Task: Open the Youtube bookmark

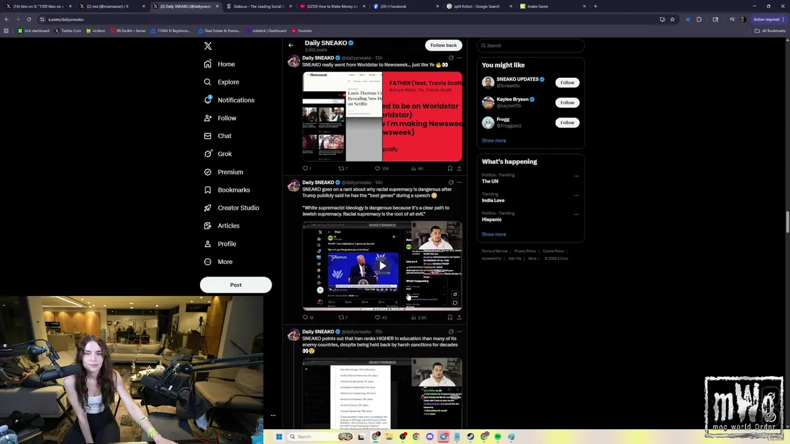Action: pyautogui.click(x=301, y=31)
